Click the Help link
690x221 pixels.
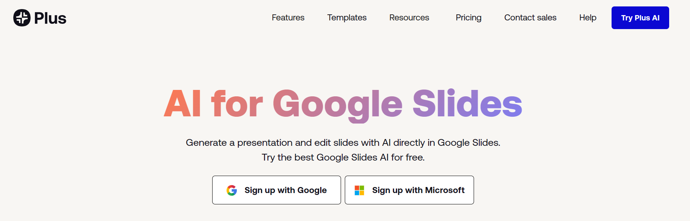587,18
